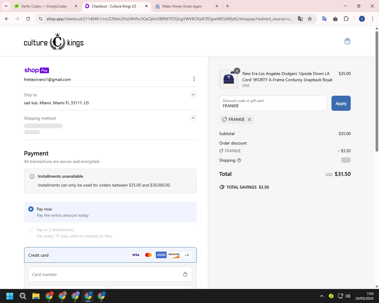Expand the Shipping method section
The height and width of the screenshot is (303, 379).
pos(193,118)
